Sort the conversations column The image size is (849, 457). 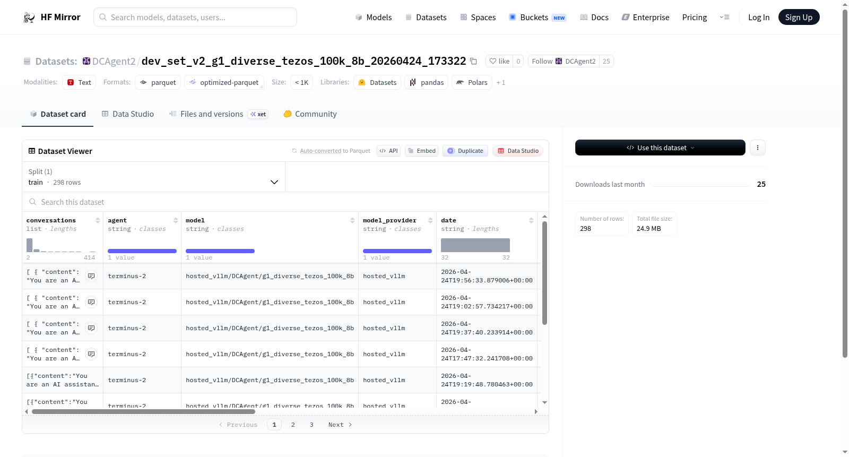coord(98,220)
